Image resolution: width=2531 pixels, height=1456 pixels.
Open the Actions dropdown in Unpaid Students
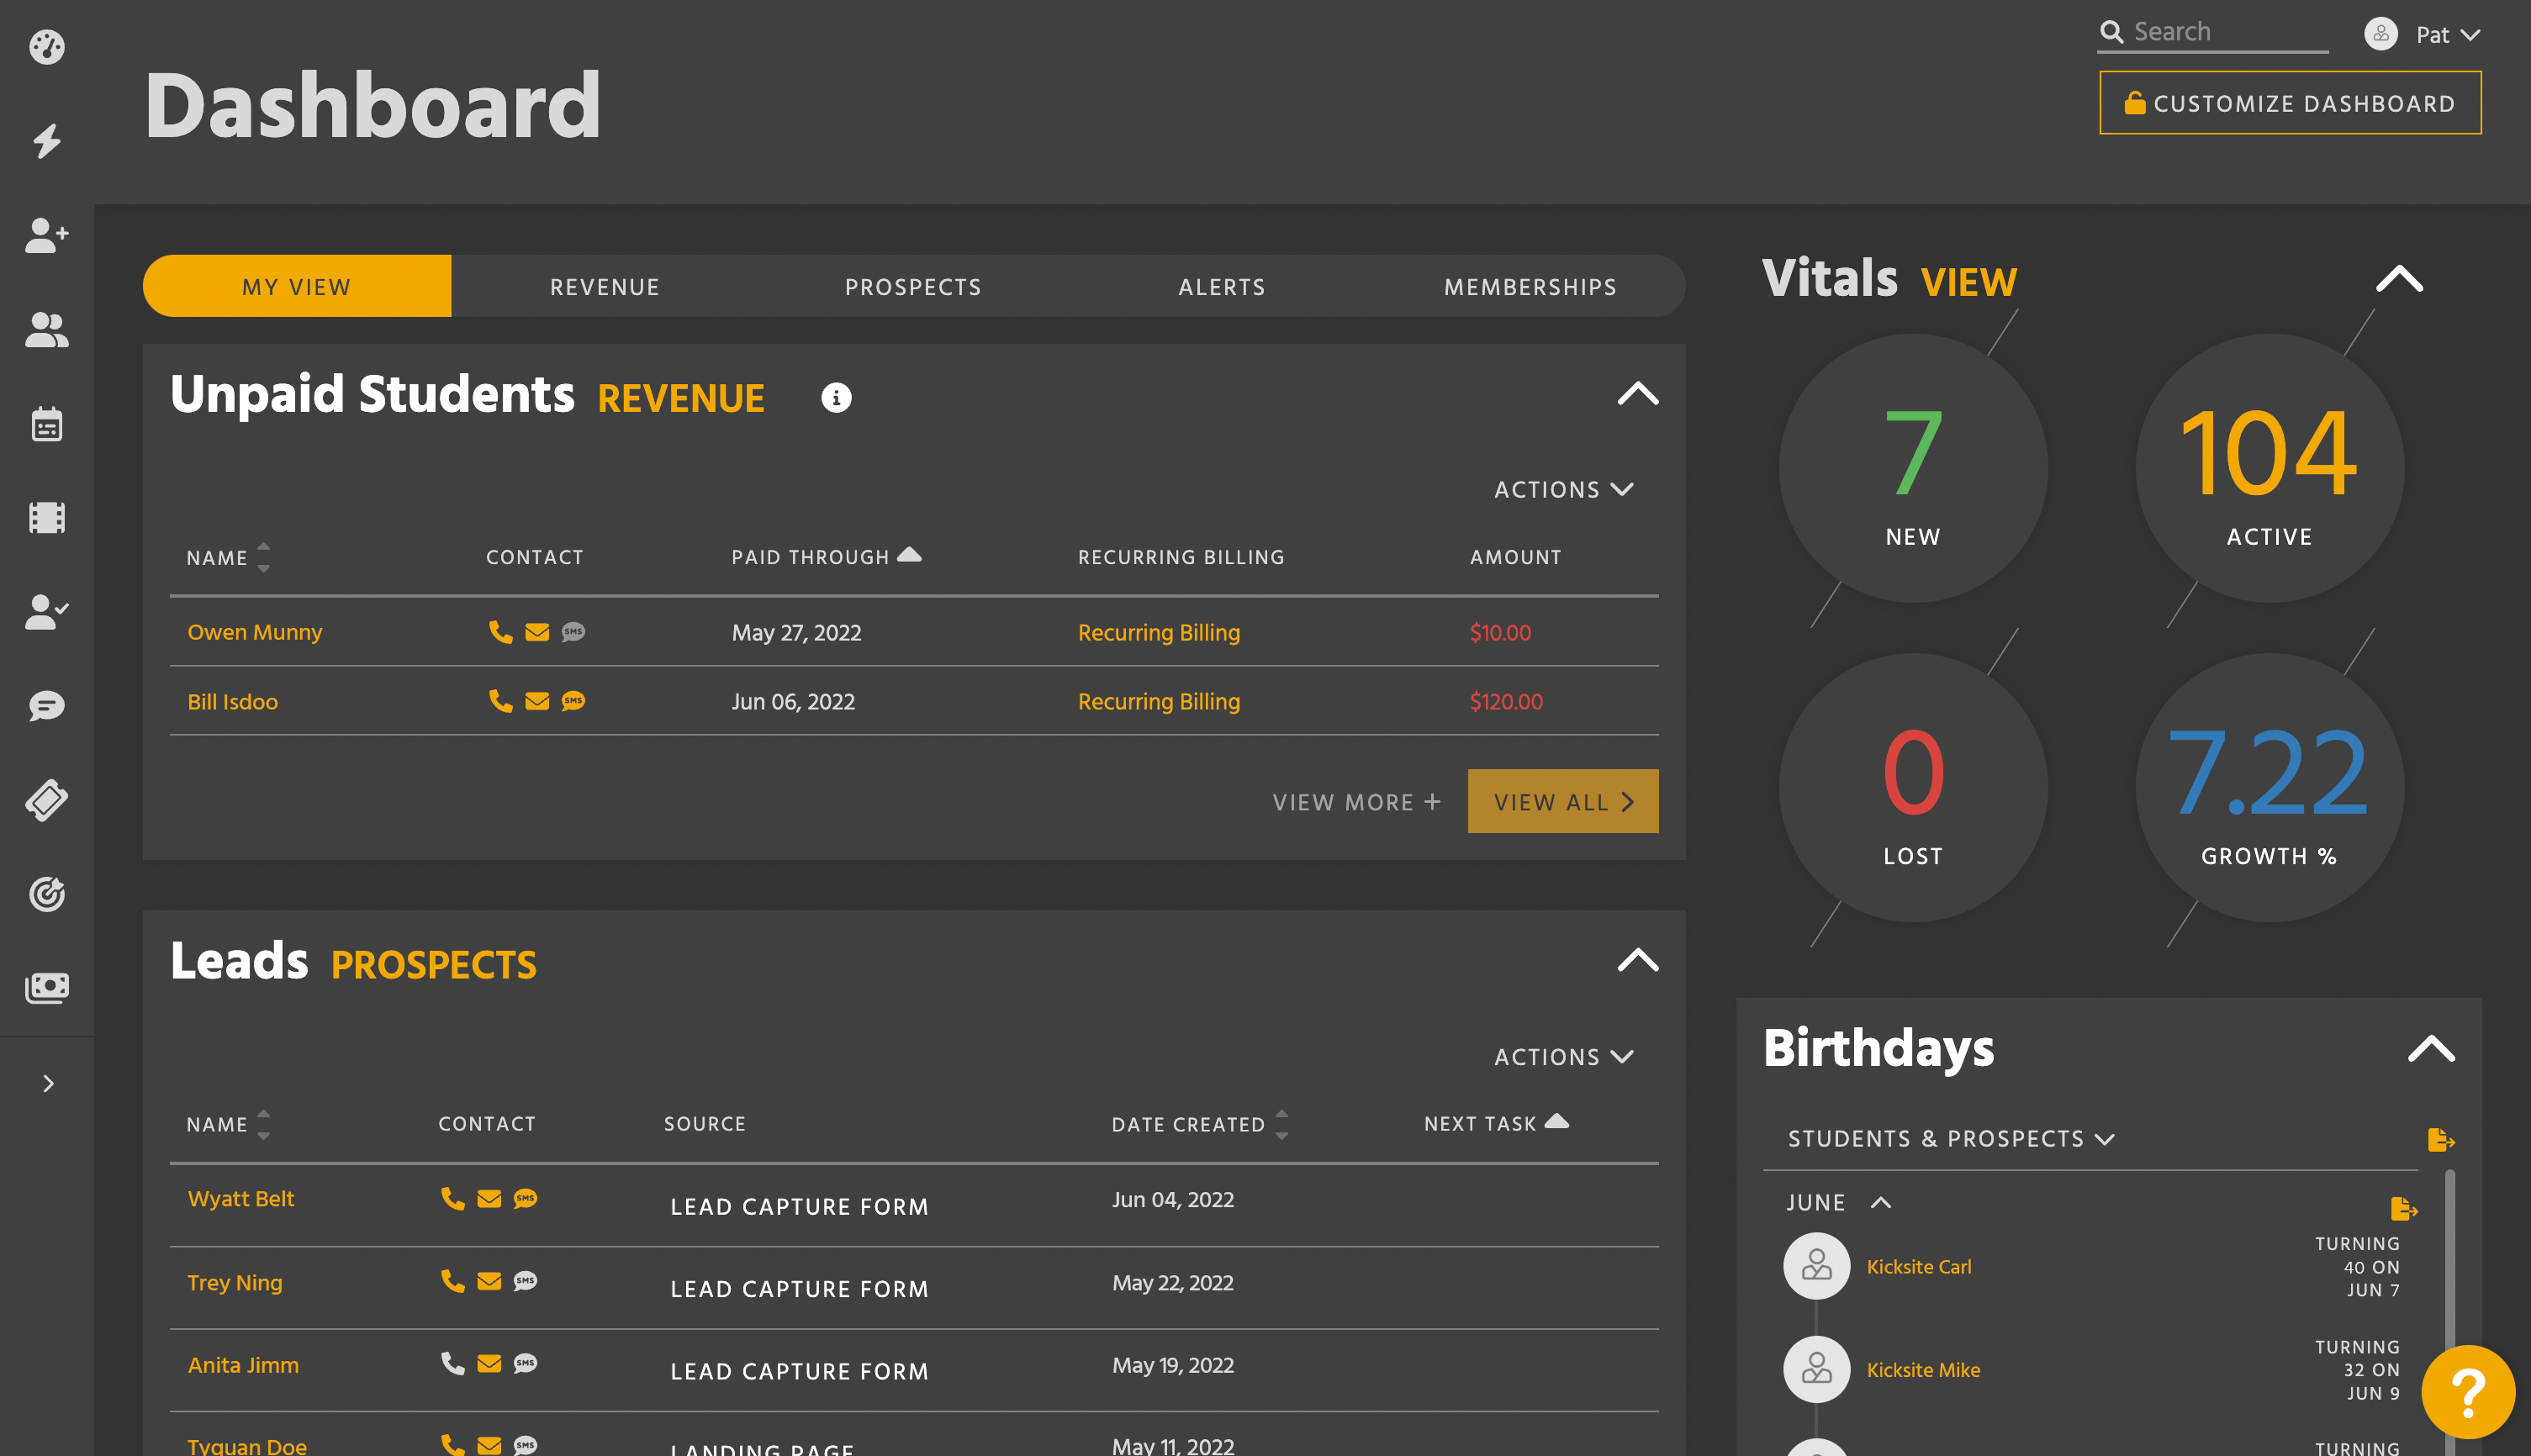(1562, 489)
